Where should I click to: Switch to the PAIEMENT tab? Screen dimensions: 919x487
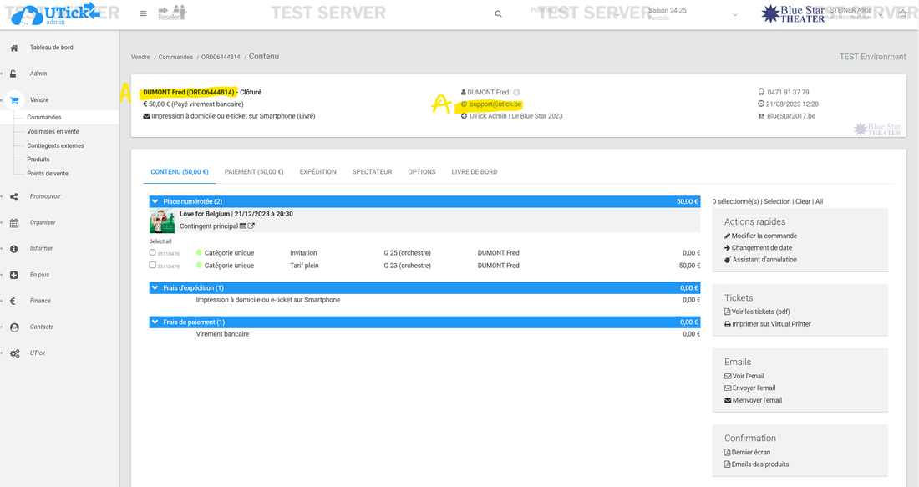click(x=254, y=172)
